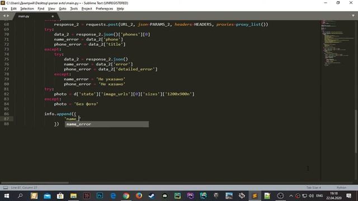Image resolution: width=358 pixels, height=201 pixels.
Task: Open network icon in system tray
Action: click(x=304, y=196)
